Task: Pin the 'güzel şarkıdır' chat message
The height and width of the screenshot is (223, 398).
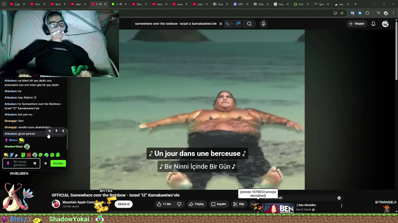Action: [56, 131]
